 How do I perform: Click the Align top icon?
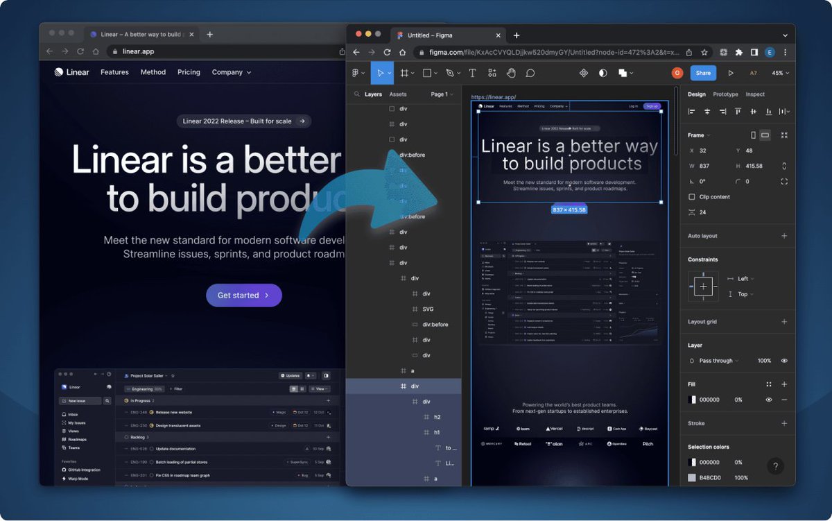point(738,111)
